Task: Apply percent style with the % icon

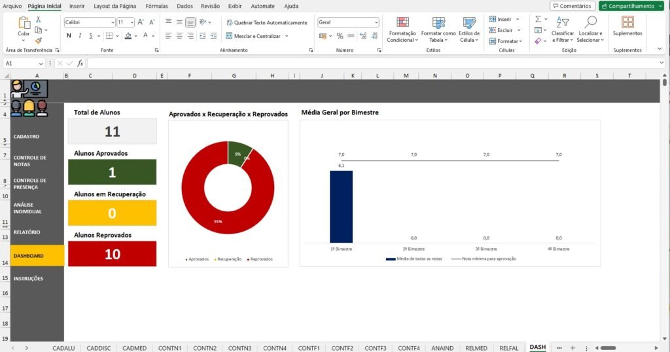Action: click(340, 36)
